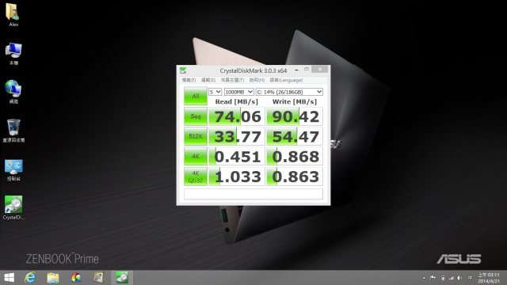Open the taskbar clock showing 03:11

click(x=489, y=278)
